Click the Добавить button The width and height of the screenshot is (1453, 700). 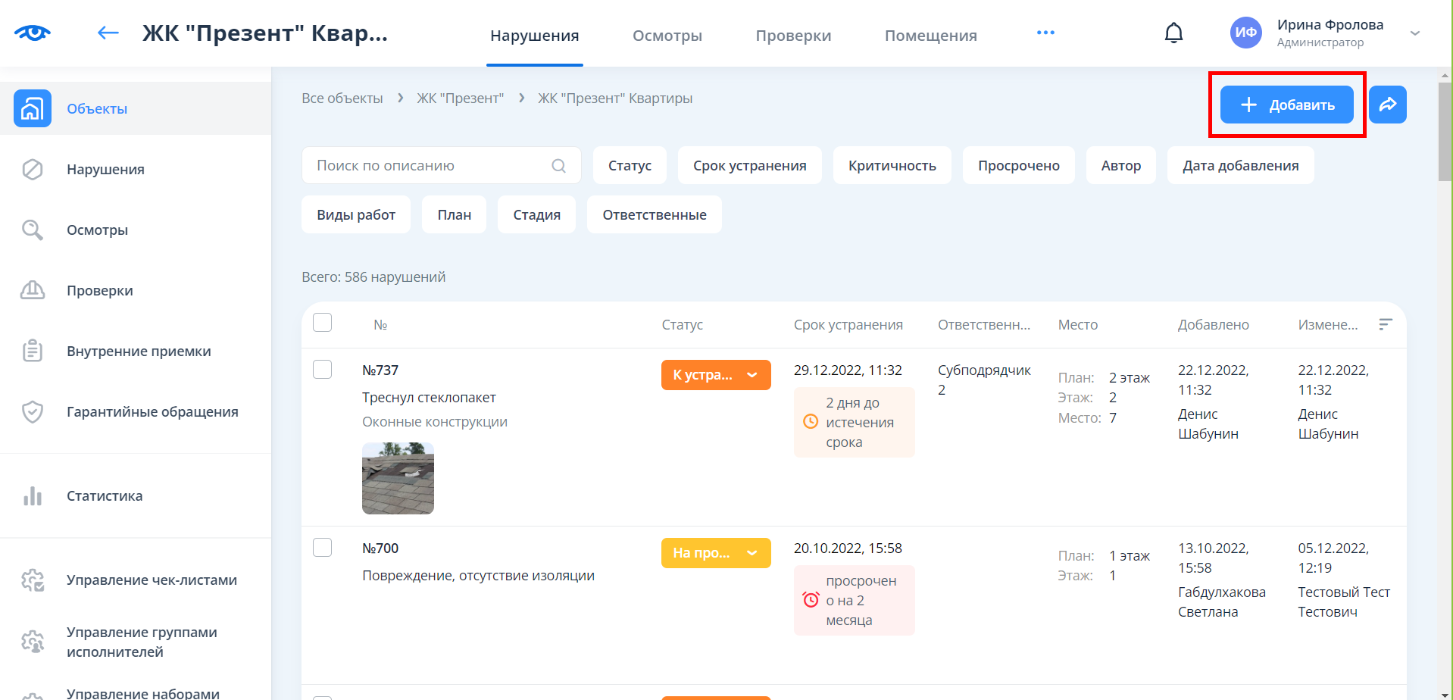1286,105
